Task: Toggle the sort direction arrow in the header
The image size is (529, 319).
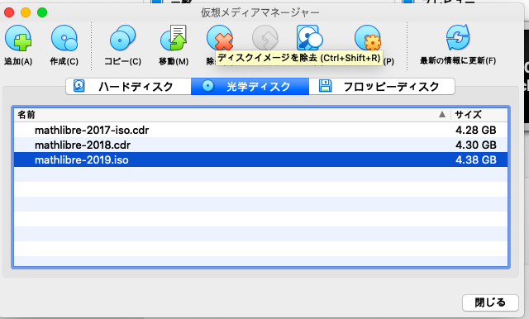Action: point(442,115)
